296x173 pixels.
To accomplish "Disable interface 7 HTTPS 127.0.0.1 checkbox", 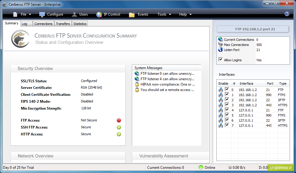I will click(x=227, y=125).
